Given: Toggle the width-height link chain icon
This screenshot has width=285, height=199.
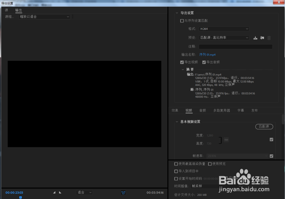Looking at the screenshot, I should click(x=226, y=139).
